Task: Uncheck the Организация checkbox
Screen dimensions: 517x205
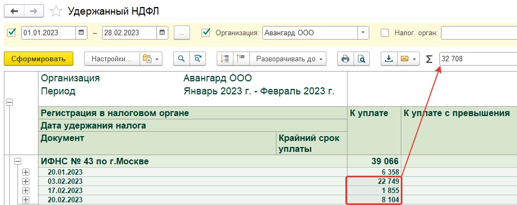Action: tap(206, 33)
